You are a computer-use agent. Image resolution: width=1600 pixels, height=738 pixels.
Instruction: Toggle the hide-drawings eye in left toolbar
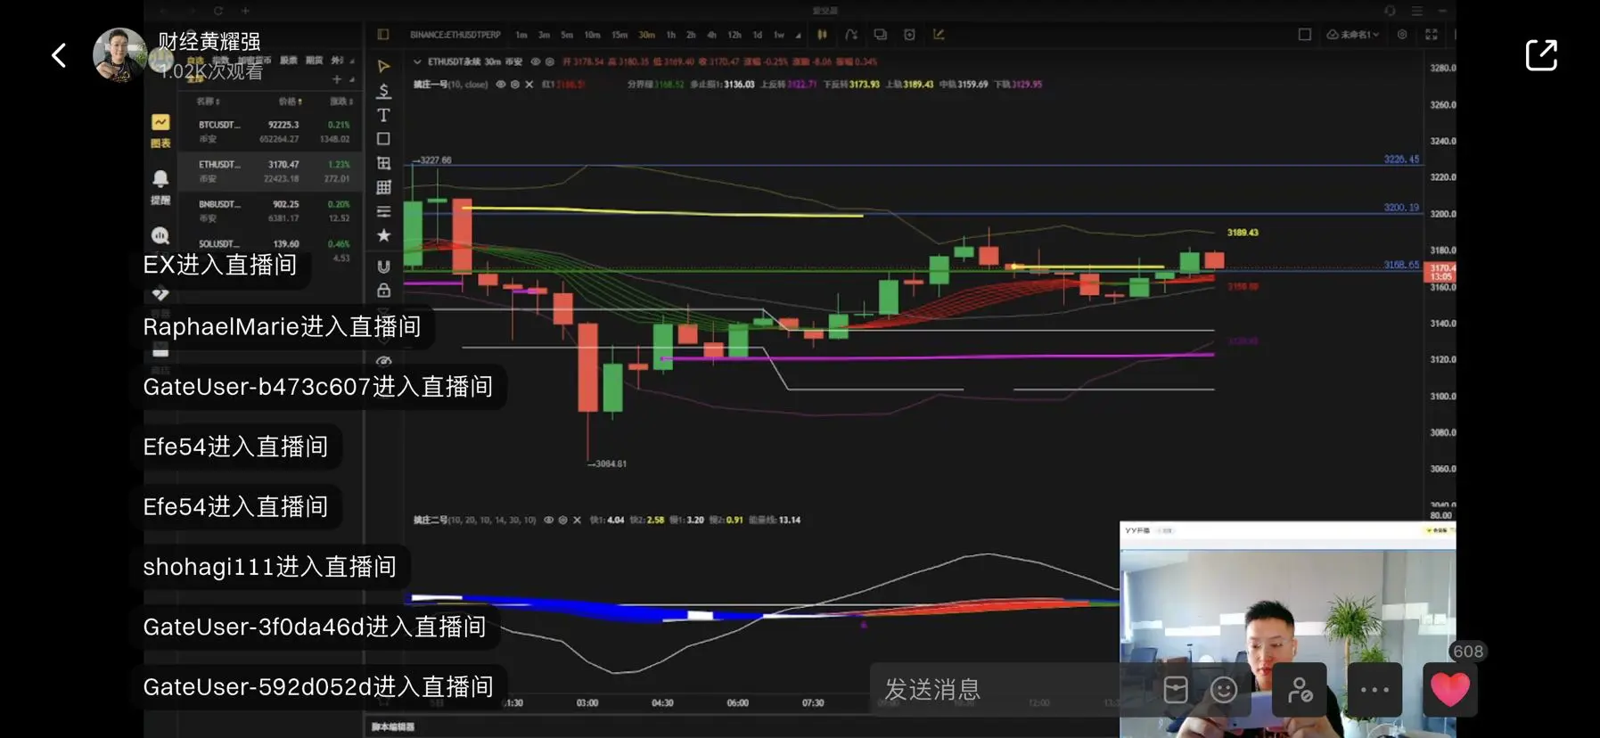[384, 361]
